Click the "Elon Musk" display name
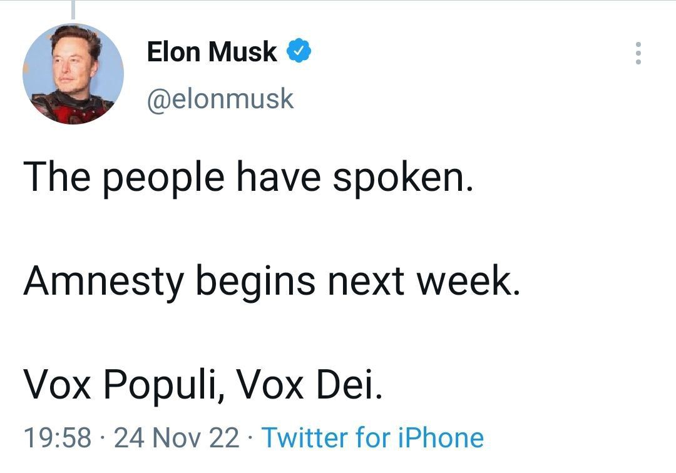The image size is (676, 473). pyautogui.click(x=212, y=52)
